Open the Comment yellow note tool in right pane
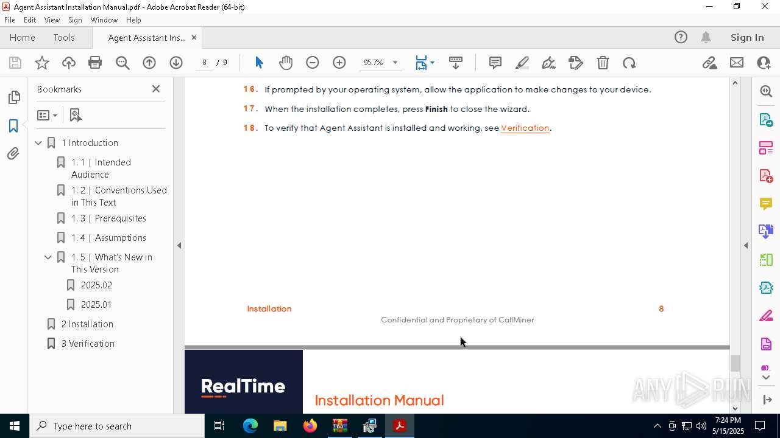The image size is (780, 438). [766, 203]
